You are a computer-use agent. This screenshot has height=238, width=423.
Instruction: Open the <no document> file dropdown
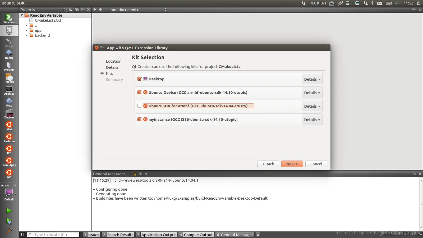click(139, 10)
